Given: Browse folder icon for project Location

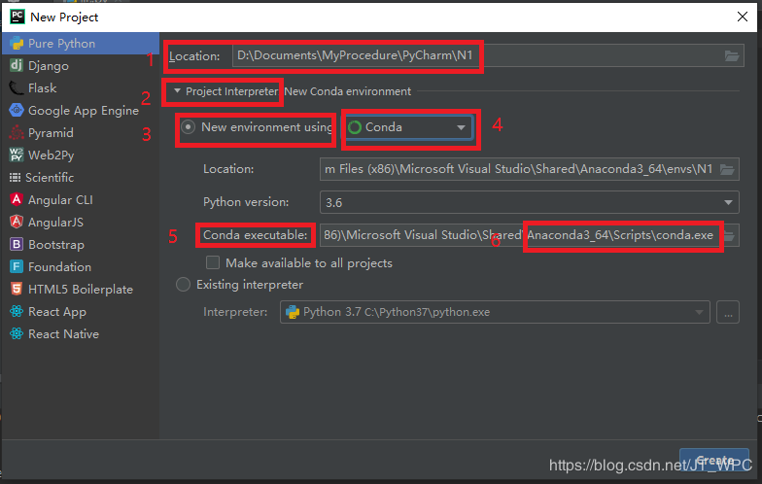Looking at the screenshot, I should pos(732,56).
